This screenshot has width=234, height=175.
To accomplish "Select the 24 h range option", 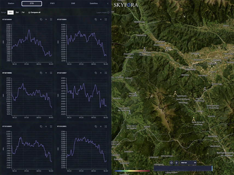I will pos(10,12).
